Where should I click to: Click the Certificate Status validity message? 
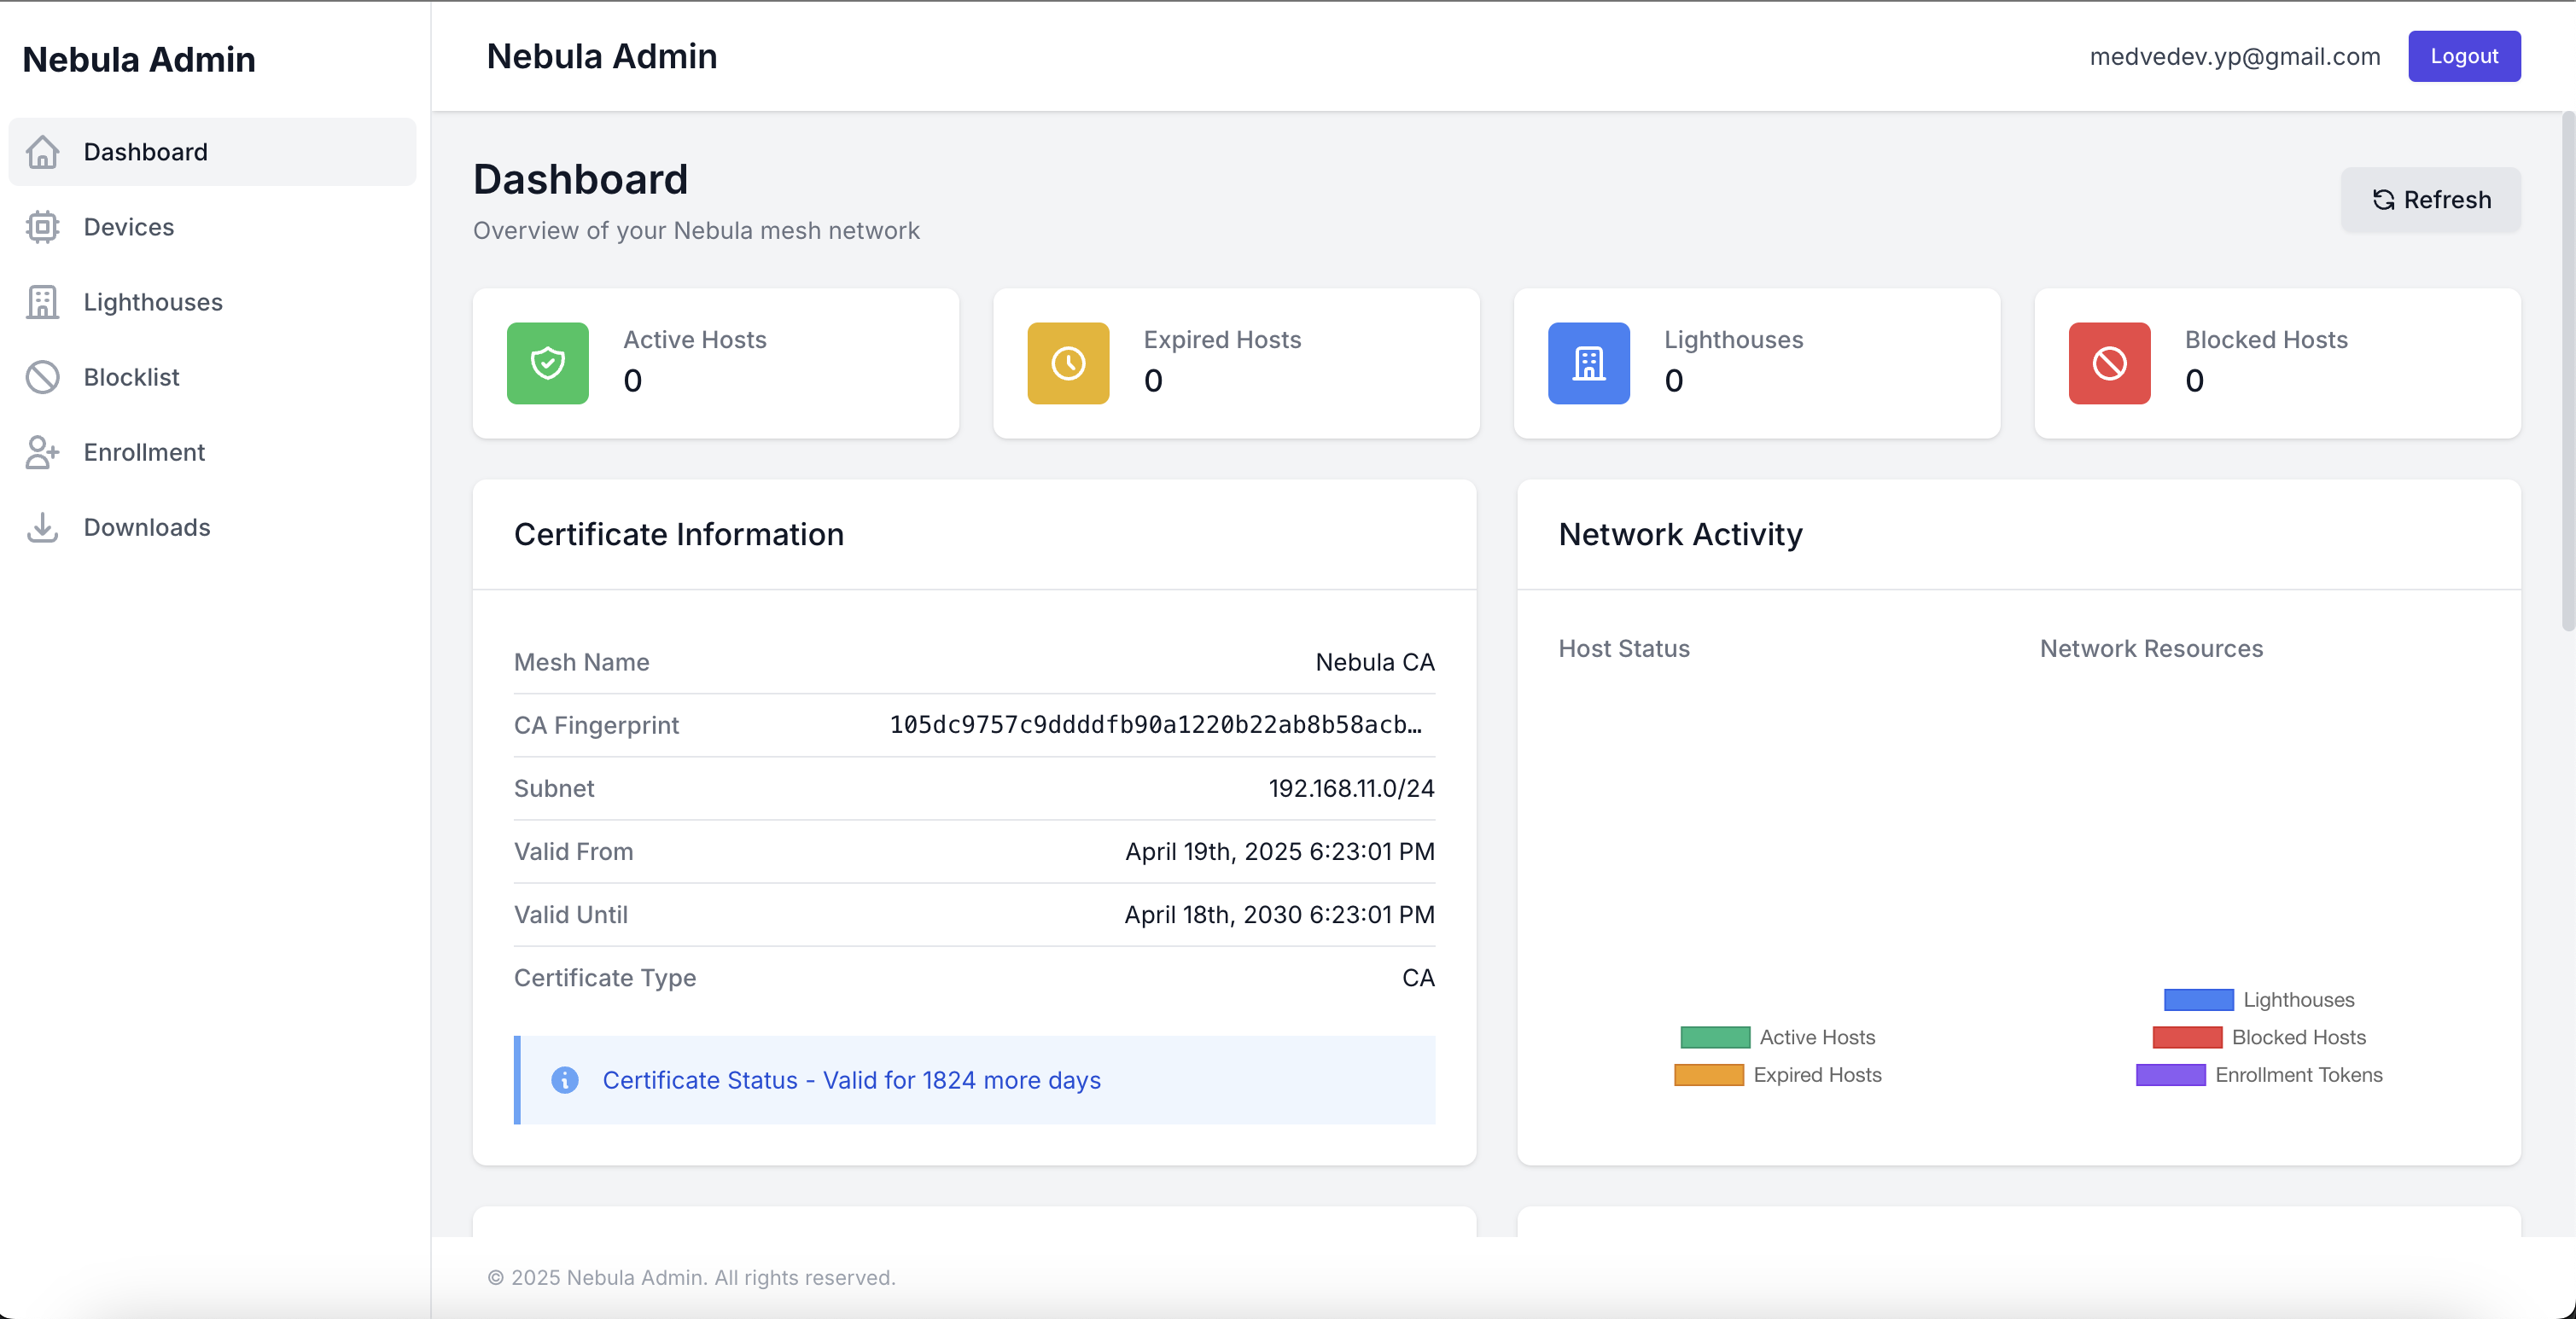click(x=851, y=1080)
